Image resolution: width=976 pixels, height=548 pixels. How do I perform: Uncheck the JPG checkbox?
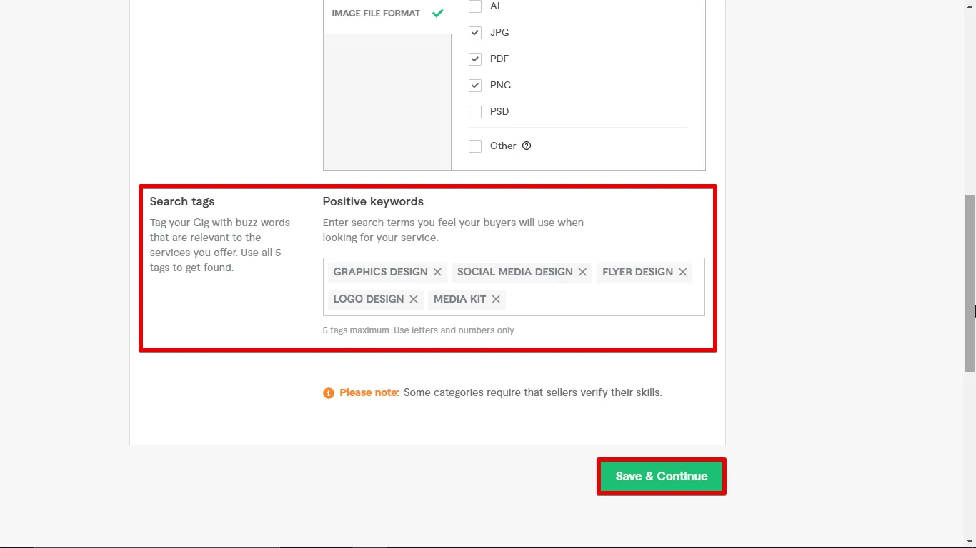475,33
